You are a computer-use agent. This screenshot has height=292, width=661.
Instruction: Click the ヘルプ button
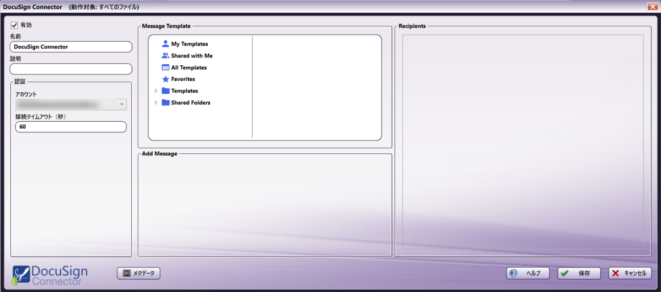point(528,273)
